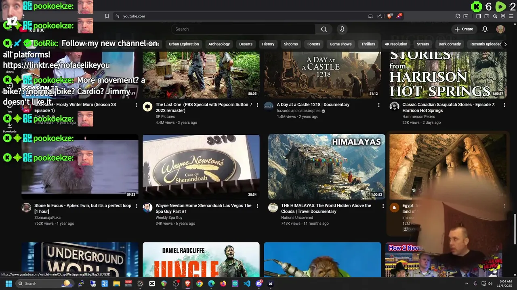Open the Stone In Focus monkey thumbnail

tap(80, 167)
